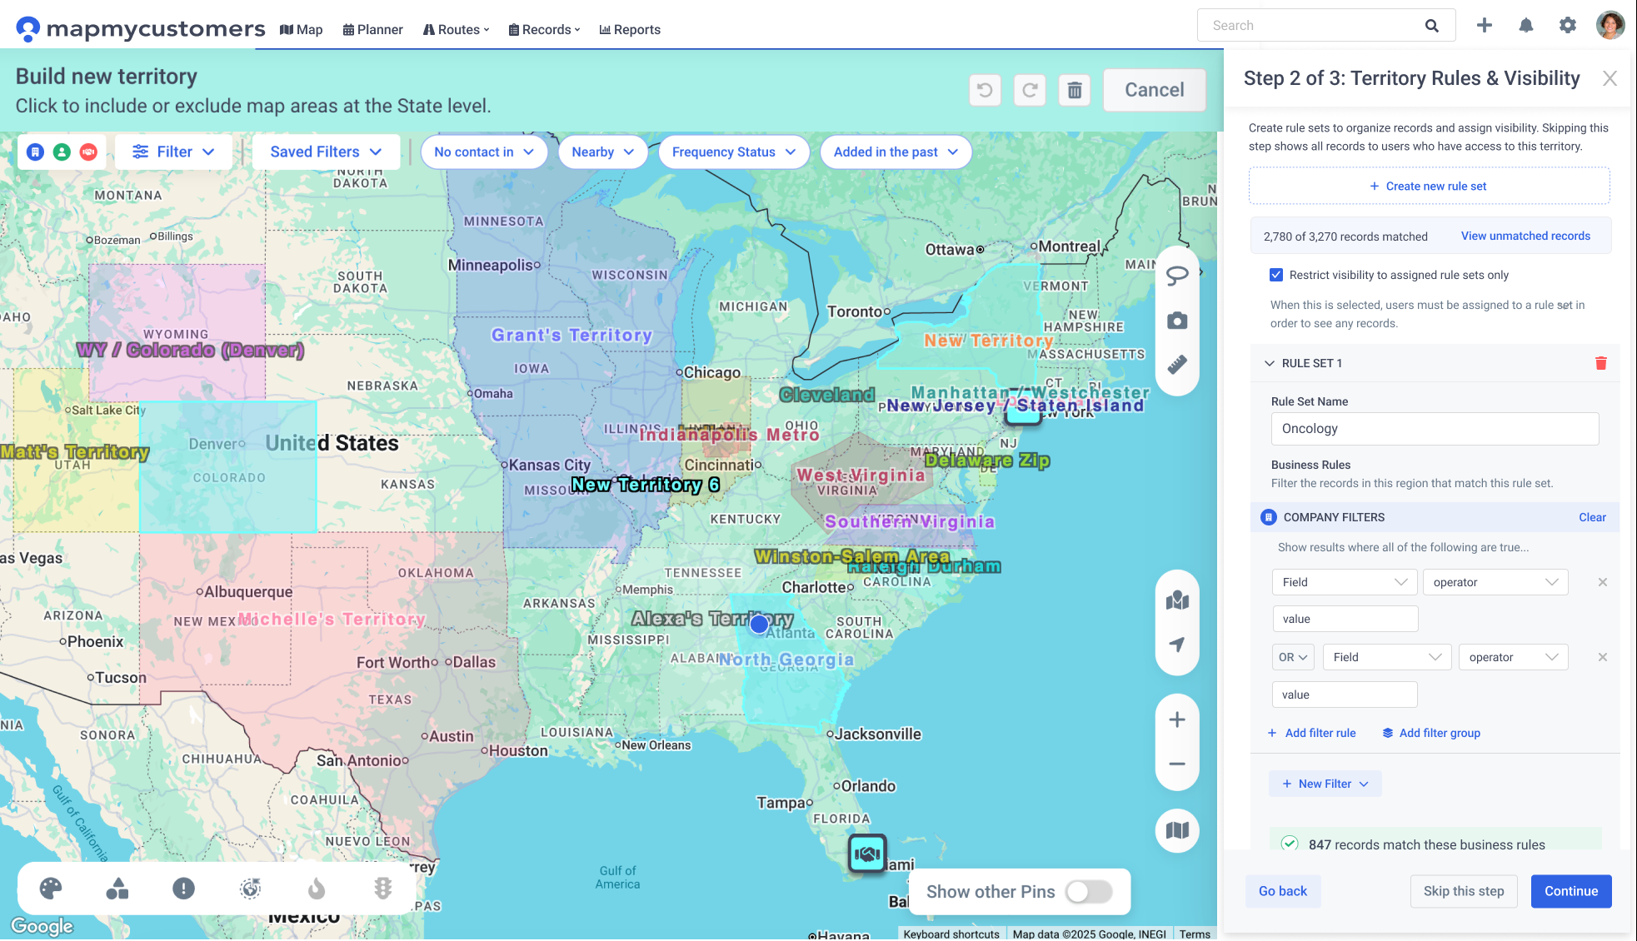Click the folded map view icon
The height and width of the screenshot is (941, 1637).
1177,830
